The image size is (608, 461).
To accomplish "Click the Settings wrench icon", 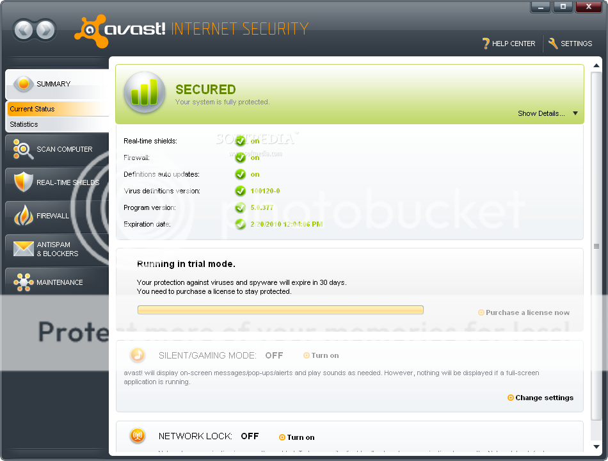I will [x=554, y=44].
